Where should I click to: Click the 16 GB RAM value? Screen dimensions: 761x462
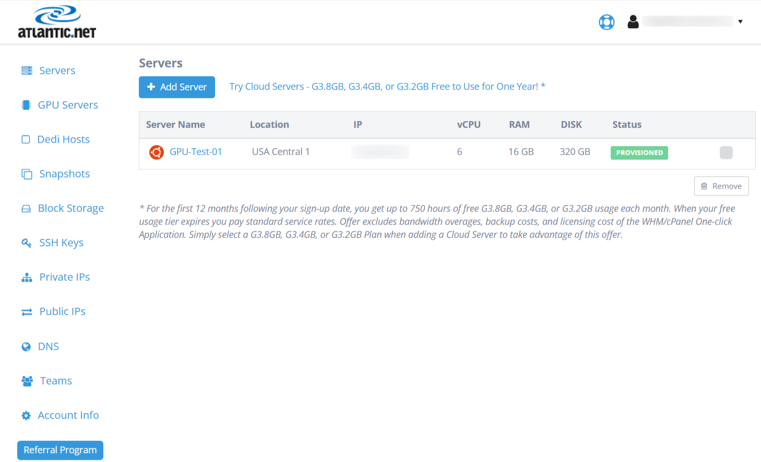pyautogui.click(x=521, y=152)
